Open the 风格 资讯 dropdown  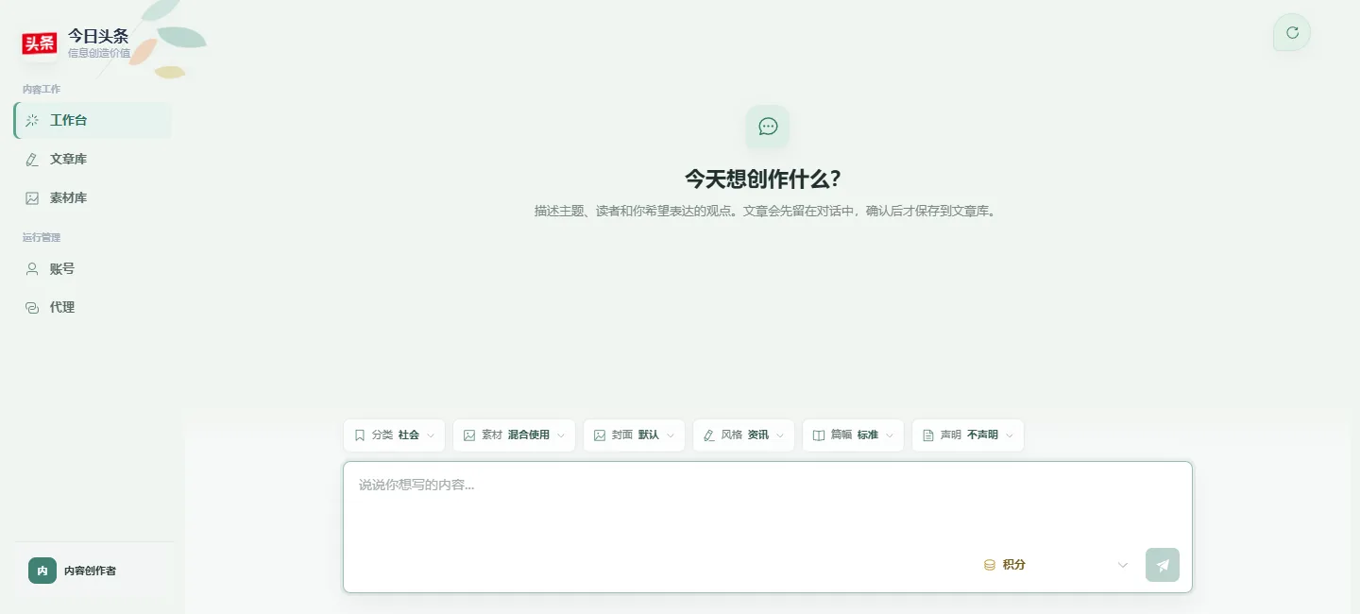743,435
